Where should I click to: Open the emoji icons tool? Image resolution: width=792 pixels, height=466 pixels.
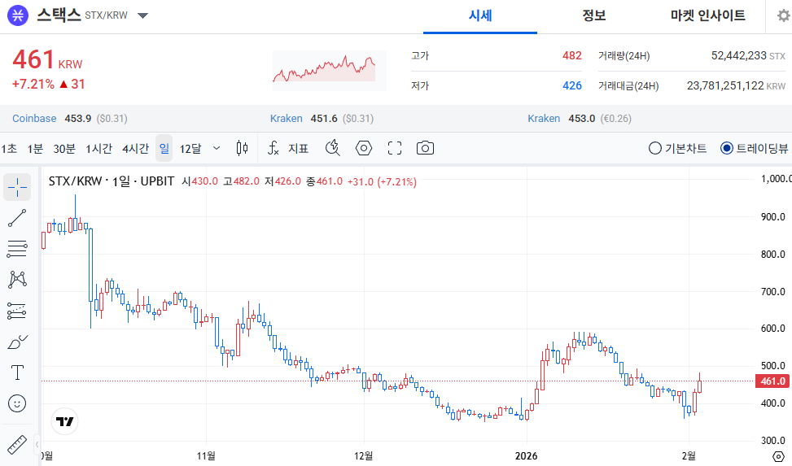click(x=17, y=403)
